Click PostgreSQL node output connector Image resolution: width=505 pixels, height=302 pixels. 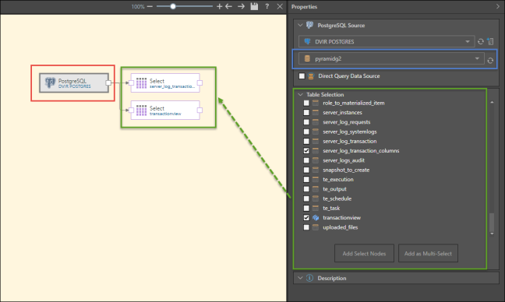(x=108, y=83)
